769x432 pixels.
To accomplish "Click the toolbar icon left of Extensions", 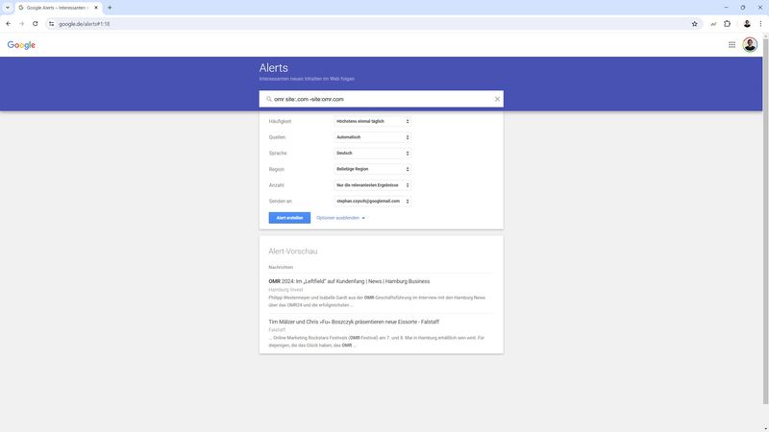I will click(713, 23).
